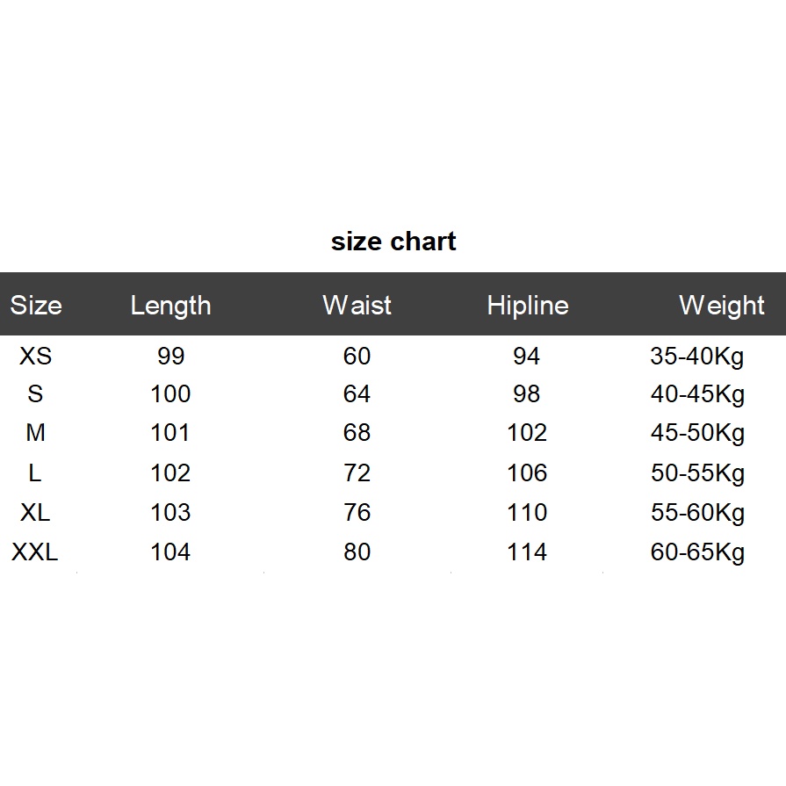Select the S size row label
The image size is (786, 786).
(35, 394)
